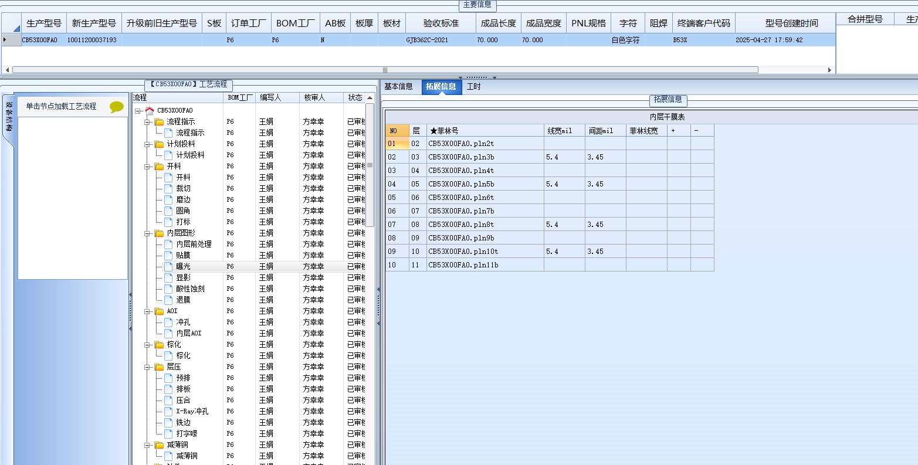Click the folder icon next to AOI
Image resolution: width=918 pixels, height=465 pixels.
(159, 311)
